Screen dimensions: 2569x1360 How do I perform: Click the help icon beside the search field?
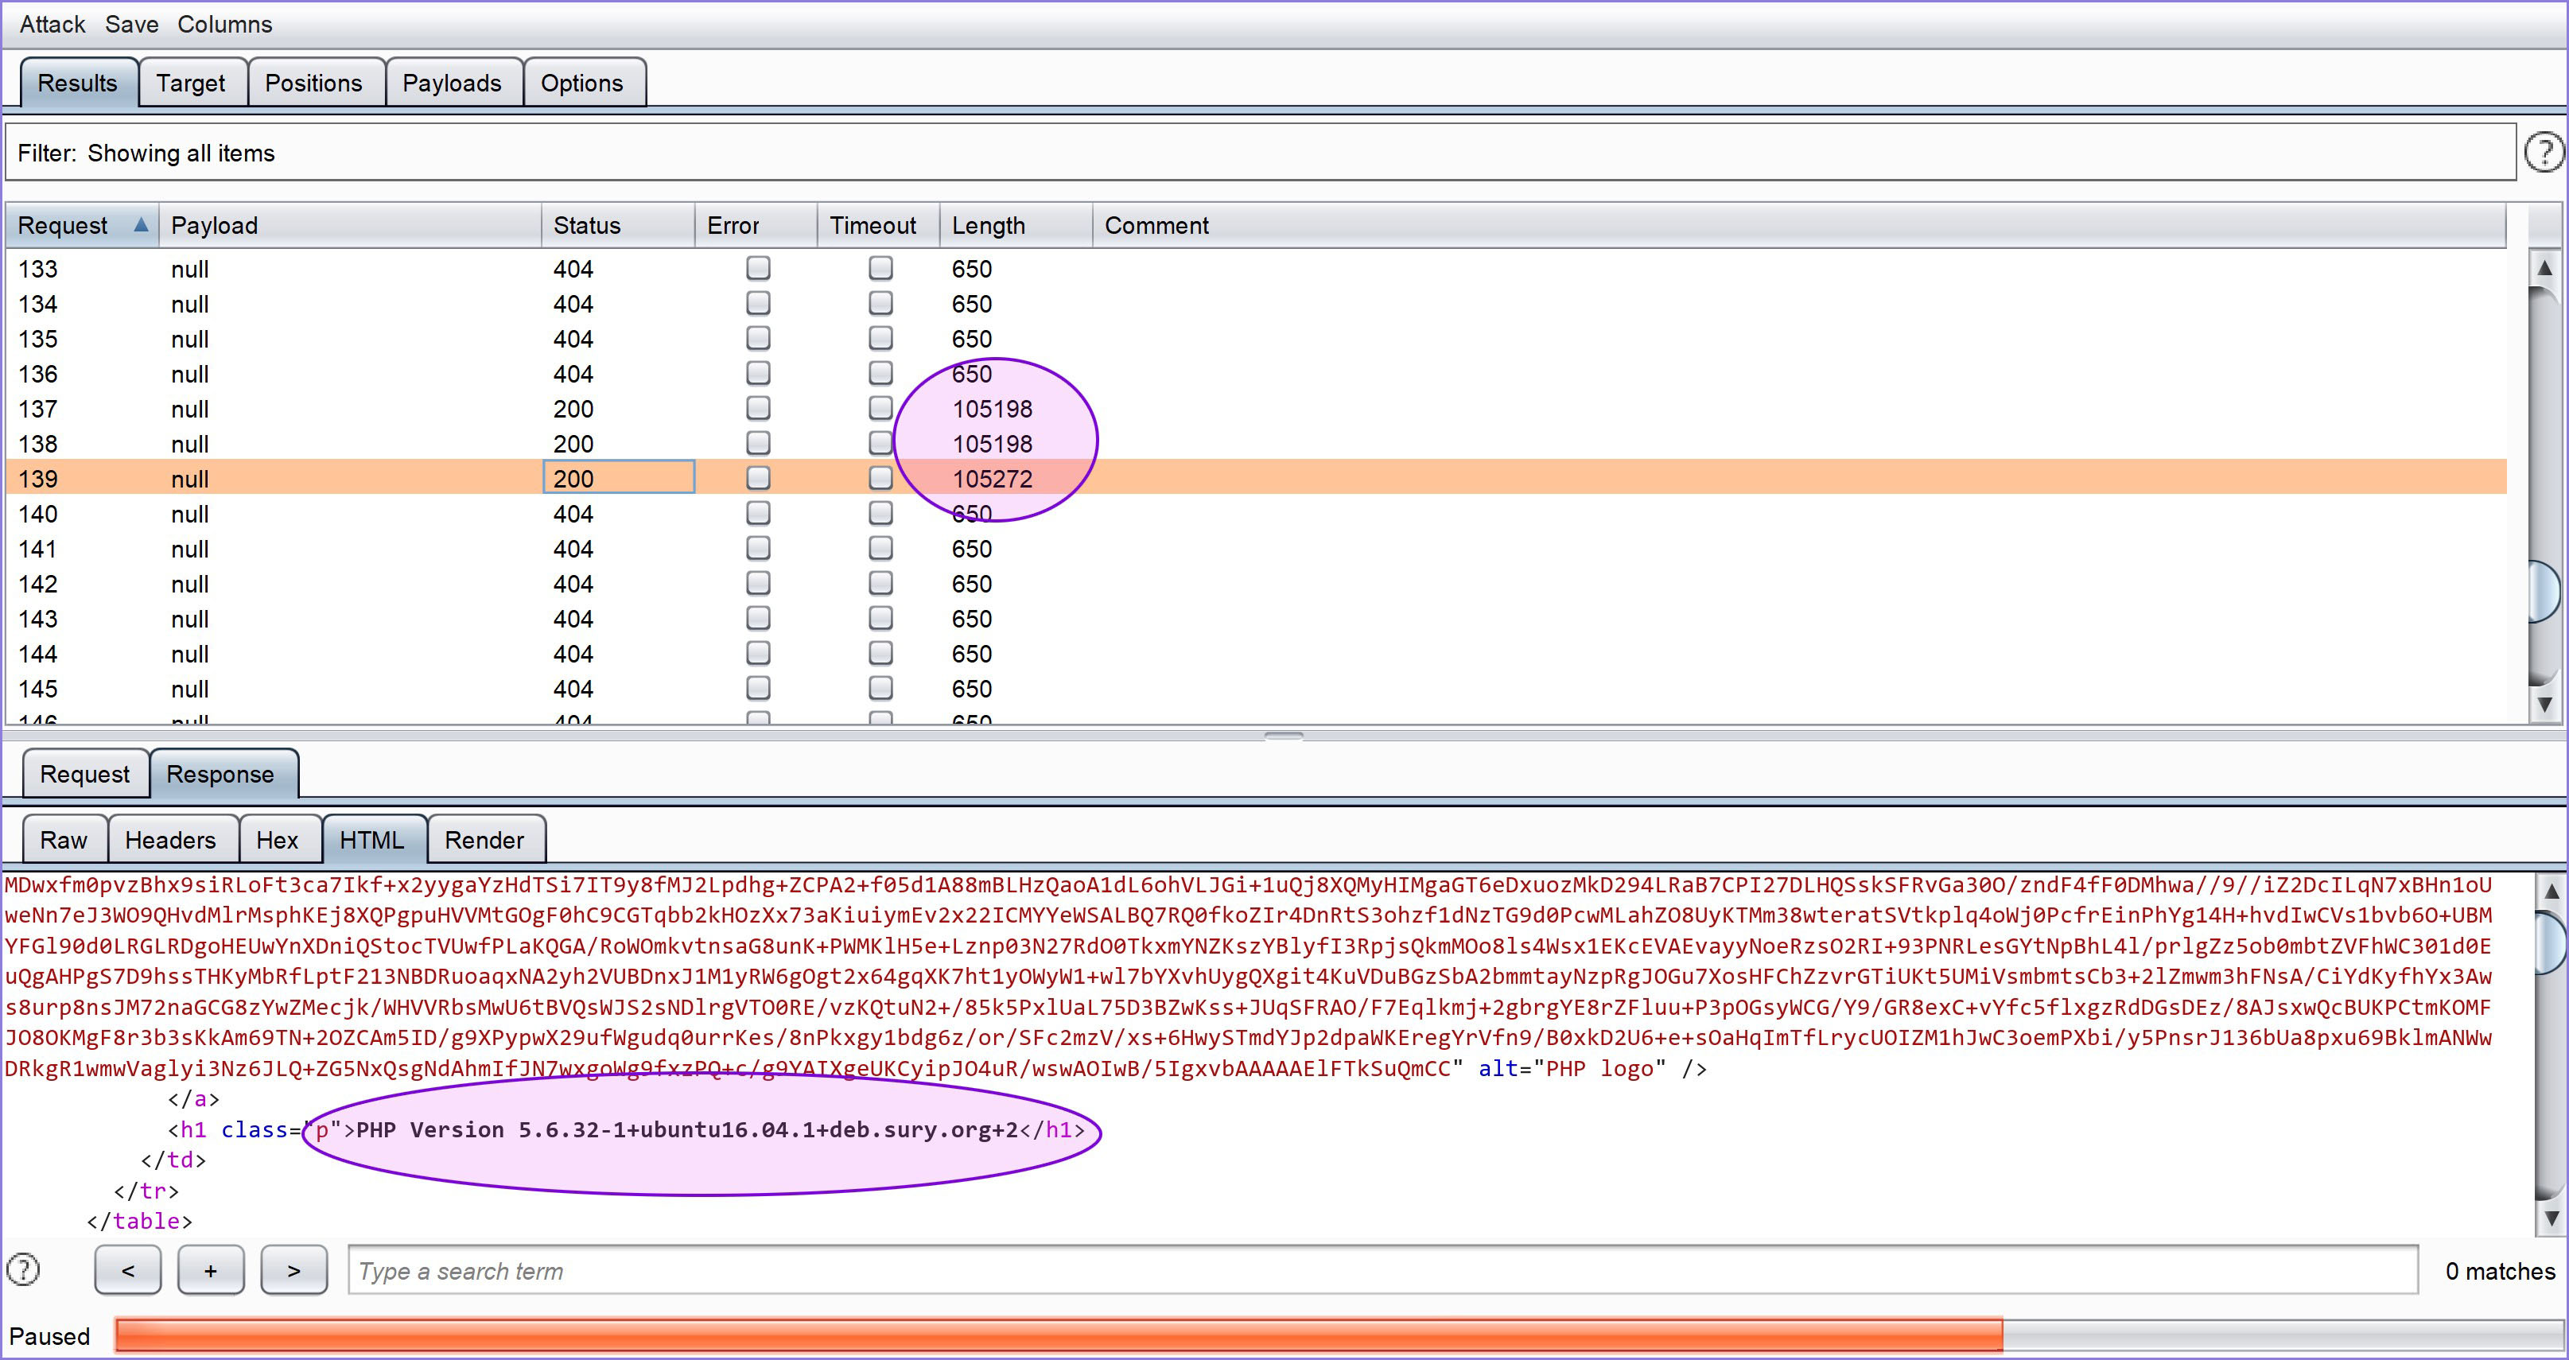tap(22, 1269)
